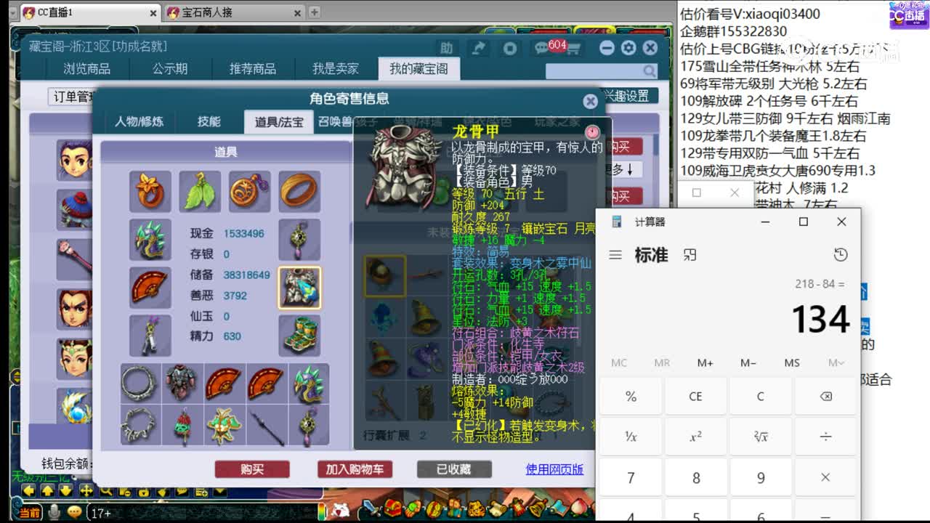Open the calculator hamburger navigation menu
This screenshot has width=930, height=523.
(615, 255)
